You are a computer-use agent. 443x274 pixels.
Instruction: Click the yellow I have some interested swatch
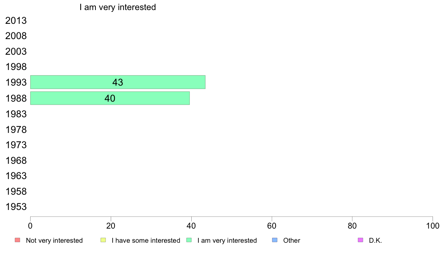click(103, 240)
